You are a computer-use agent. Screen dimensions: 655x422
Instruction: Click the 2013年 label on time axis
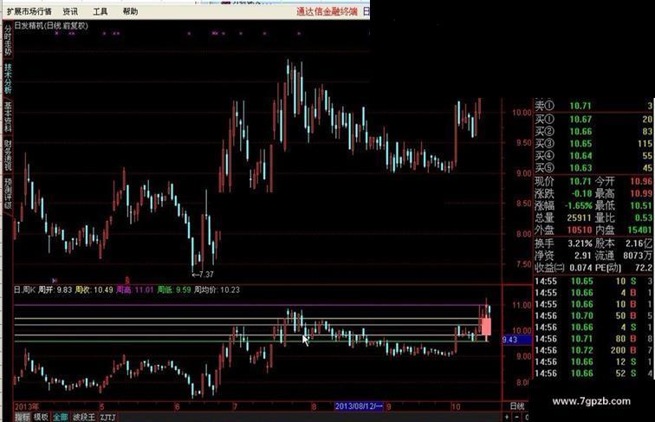[27, 406]
